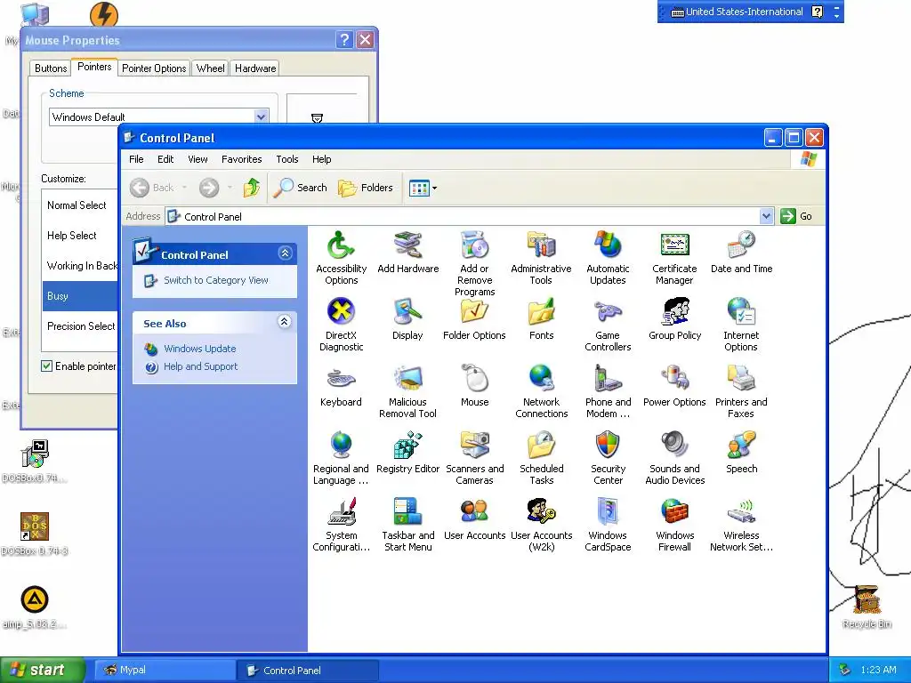Open User Accounts (W2k) icon
The height and width of the screenshot is (683, 911).
(x=541, y=525)
